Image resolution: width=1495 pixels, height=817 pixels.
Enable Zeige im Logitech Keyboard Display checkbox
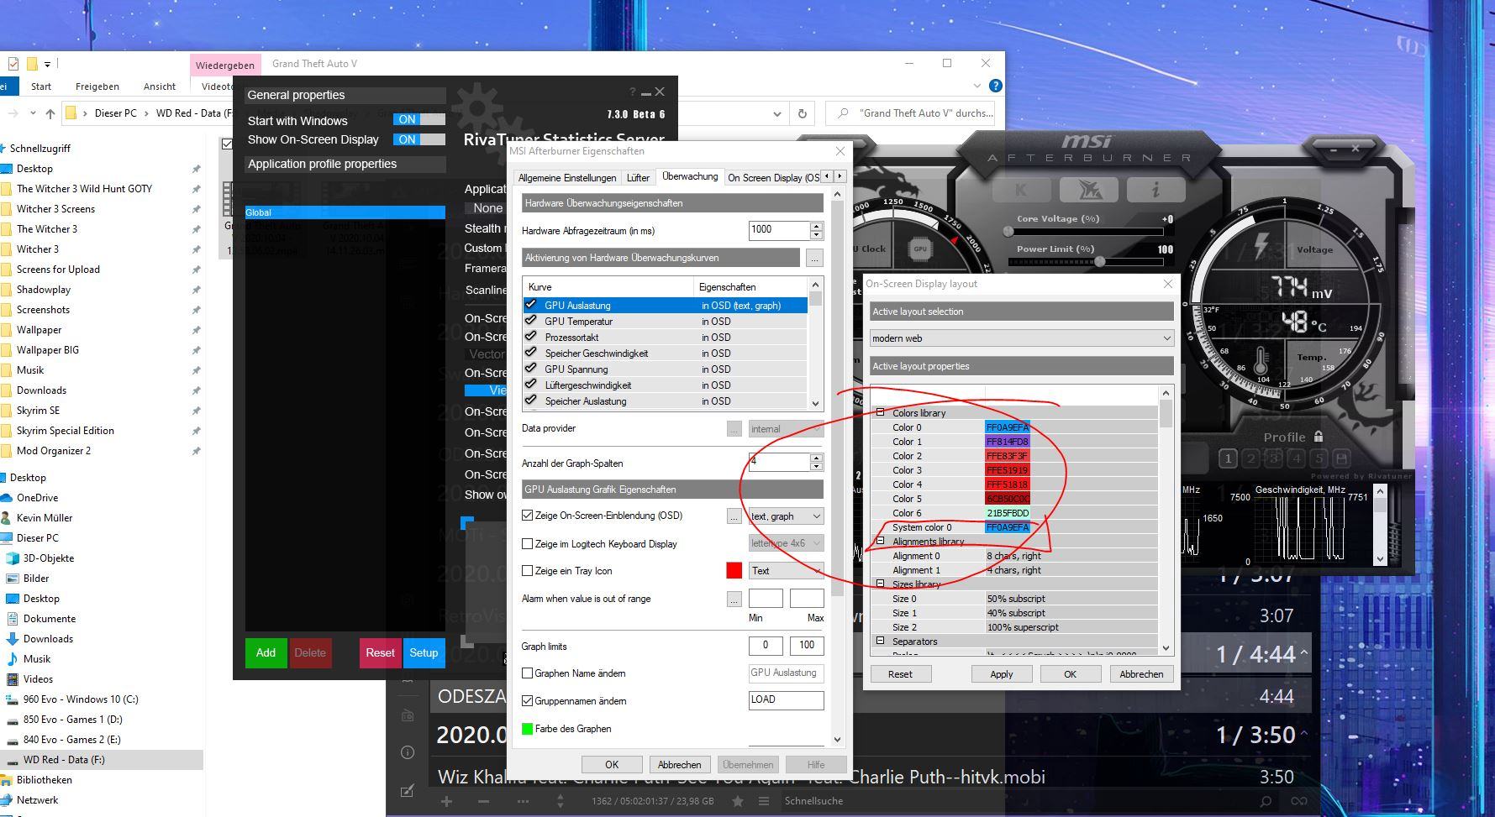pos(528,544)
